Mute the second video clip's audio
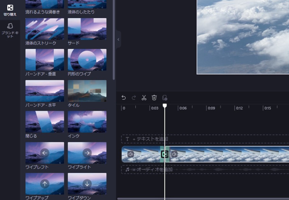The width and height of the screenshot is (289, 200). (x=174, y=154)
